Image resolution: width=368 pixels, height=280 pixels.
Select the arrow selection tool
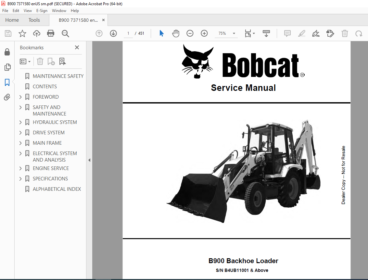(161, 33)
